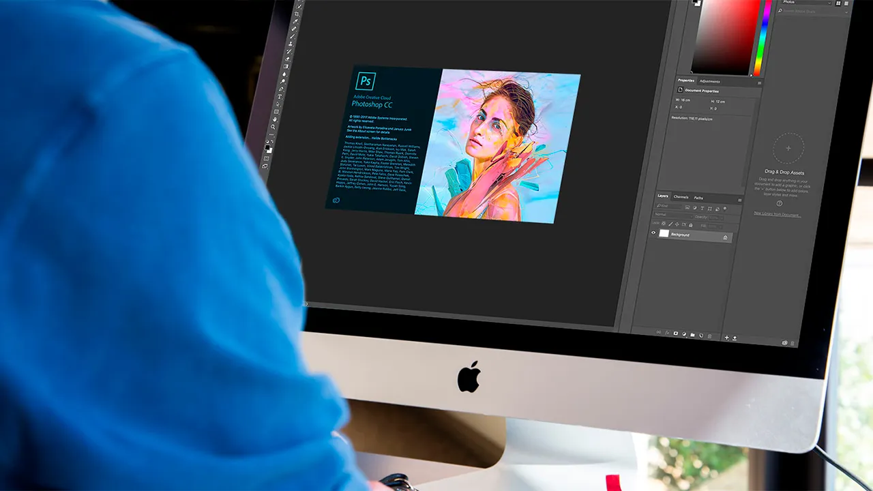Toggle shape layer filter icon

(x=710, y=209)
